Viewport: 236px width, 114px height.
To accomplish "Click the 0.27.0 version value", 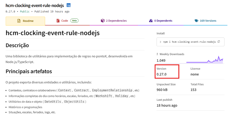I will [162, 74].
